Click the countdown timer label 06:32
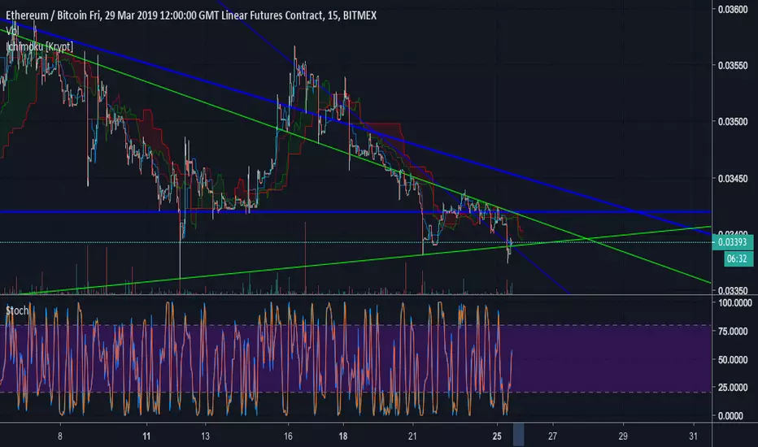 coord(737,259)
